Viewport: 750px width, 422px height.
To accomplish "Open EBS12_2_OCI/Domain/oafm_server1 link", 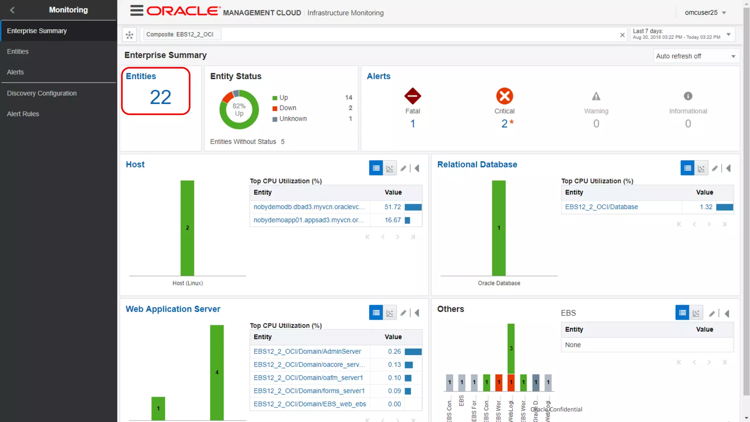I will click(308, 378).
